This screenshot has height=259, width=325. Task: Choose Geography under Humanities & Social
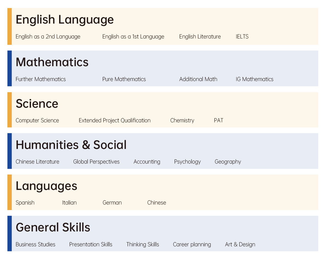click(228, 162)
